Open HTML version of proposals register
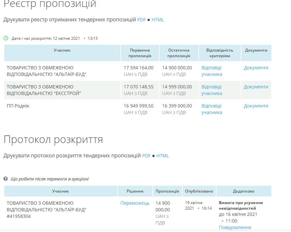 point(158,20)
